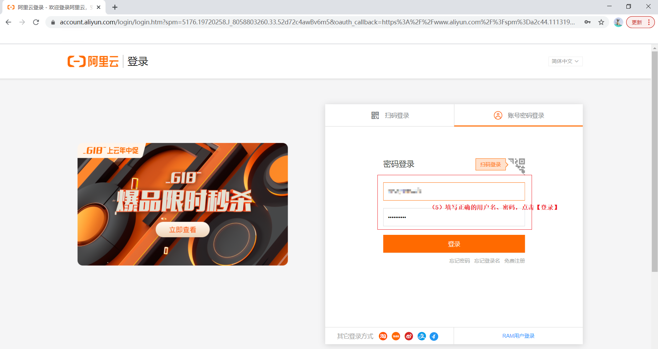Click the orange 登录 button
This screenshot has height=349, width=658.
[x=454, y=244]
